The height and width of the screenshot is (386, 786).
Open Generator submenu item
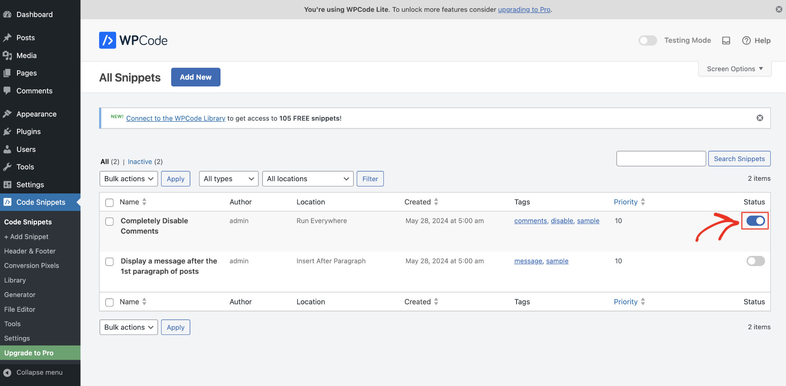click(20, 295)
